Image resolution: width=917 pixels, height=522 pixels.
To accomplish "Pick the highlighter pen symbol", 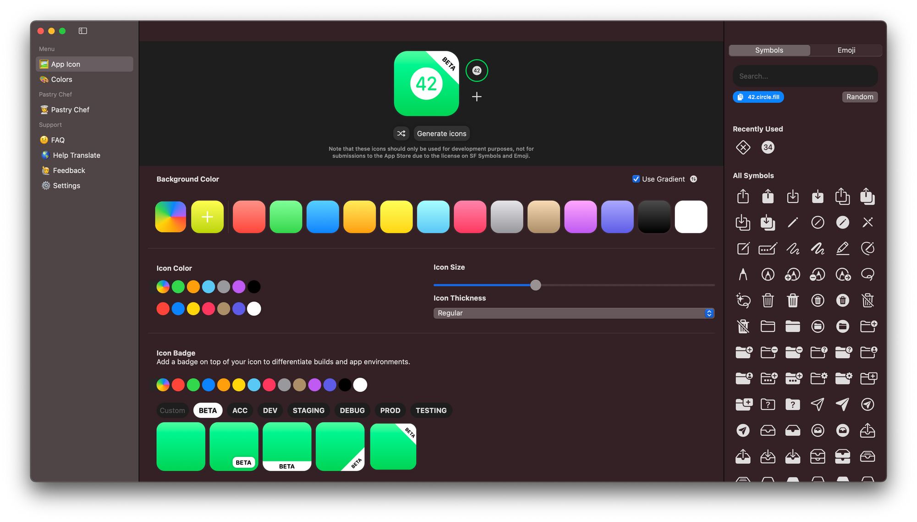I will coord(843,248).
